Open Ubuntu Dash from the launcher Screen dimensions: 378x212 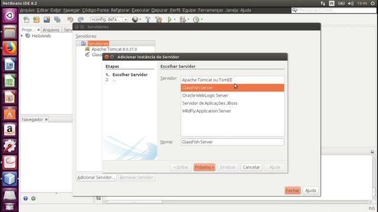point(9,15)
